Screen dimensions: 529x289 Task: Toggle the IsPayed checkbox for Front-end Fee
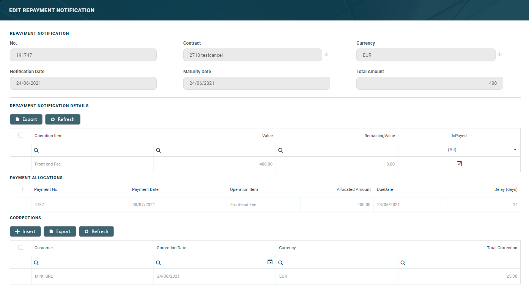click(x=459, y=164)
